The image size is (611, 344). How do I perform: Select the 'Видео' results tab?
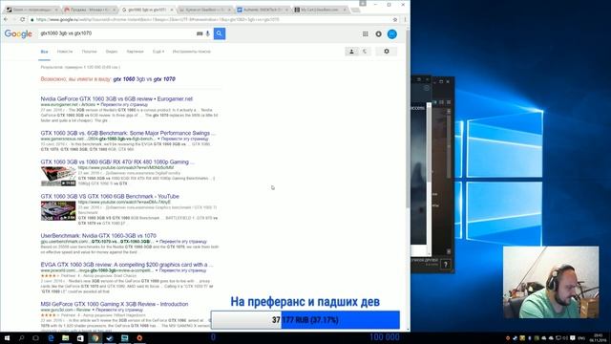pos(112,52)
